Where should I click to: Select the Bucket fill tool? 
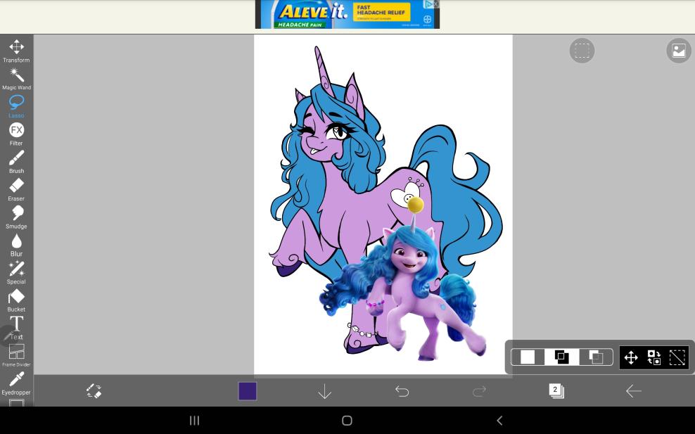click(x=16, y=300)
